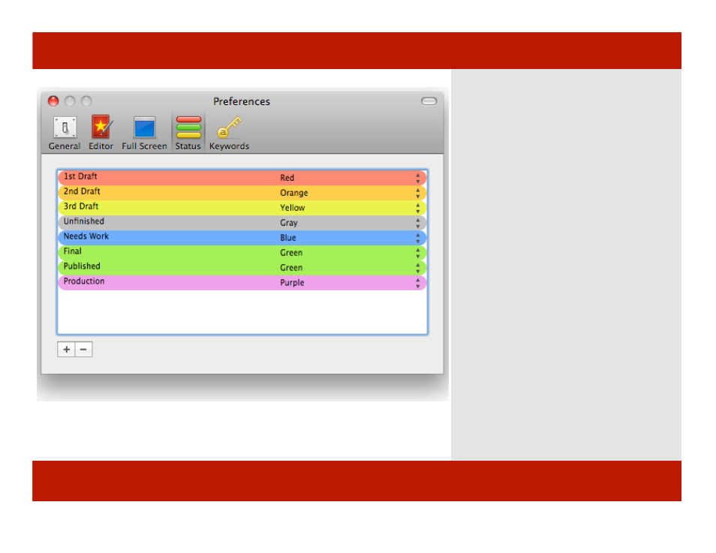
Task: Open color dropdown for Published
Action: (418, 268)
